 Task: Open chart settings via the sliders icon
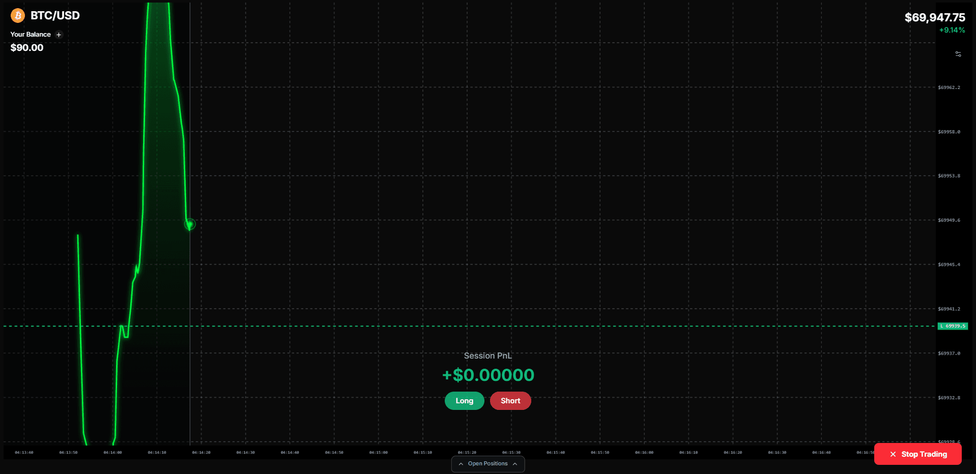[958, 54]
